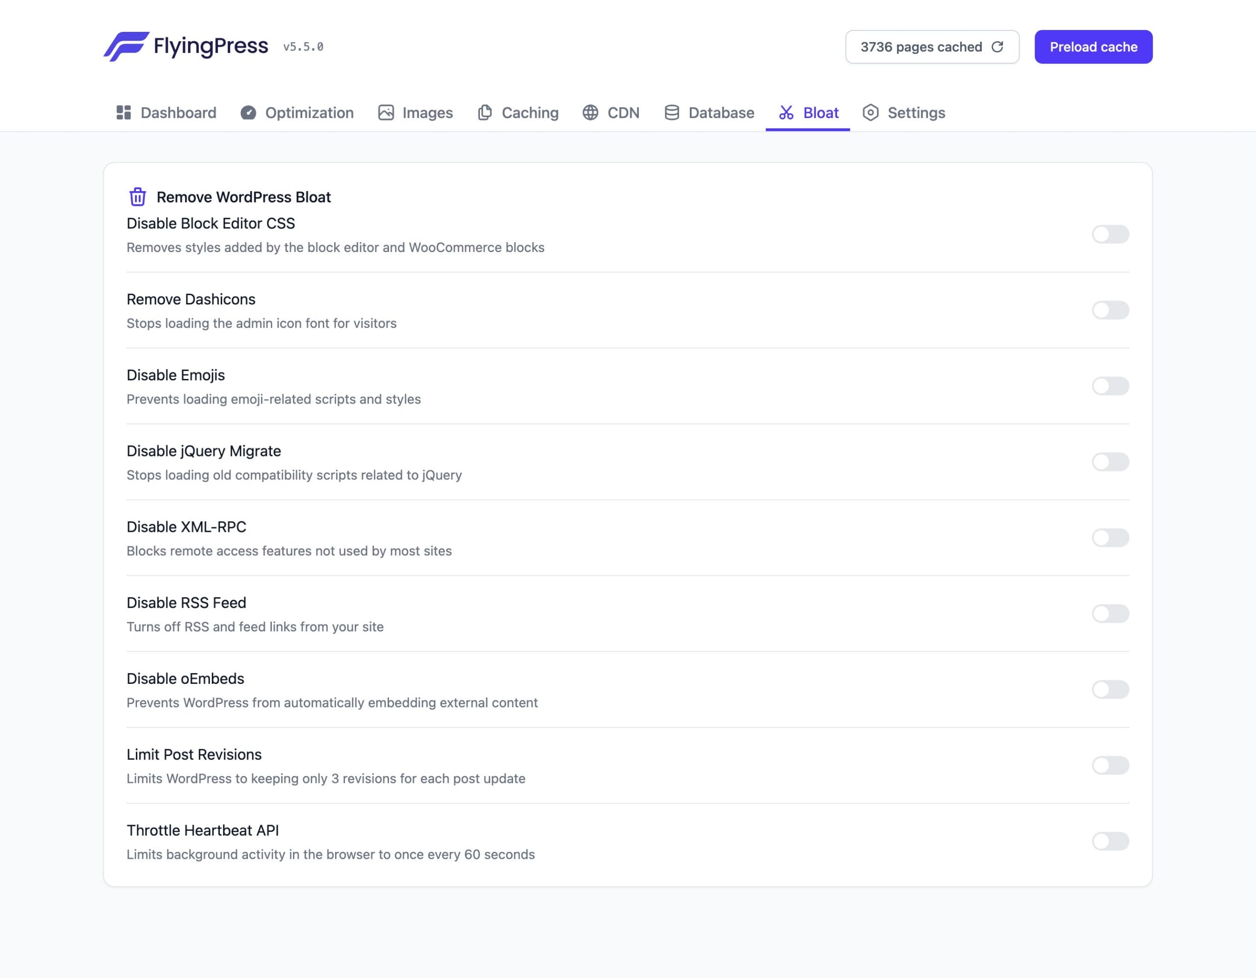Click the Disable RSS Feed title
The width and height of the screenshot is (1256, 978).
click(x=186, y=602)
